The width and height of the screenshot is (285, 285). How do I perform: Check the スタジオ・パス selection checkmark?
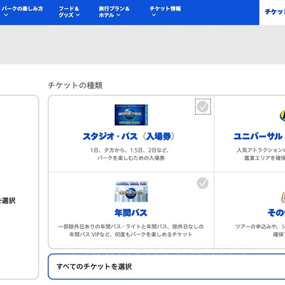click(x=203, y=107)
